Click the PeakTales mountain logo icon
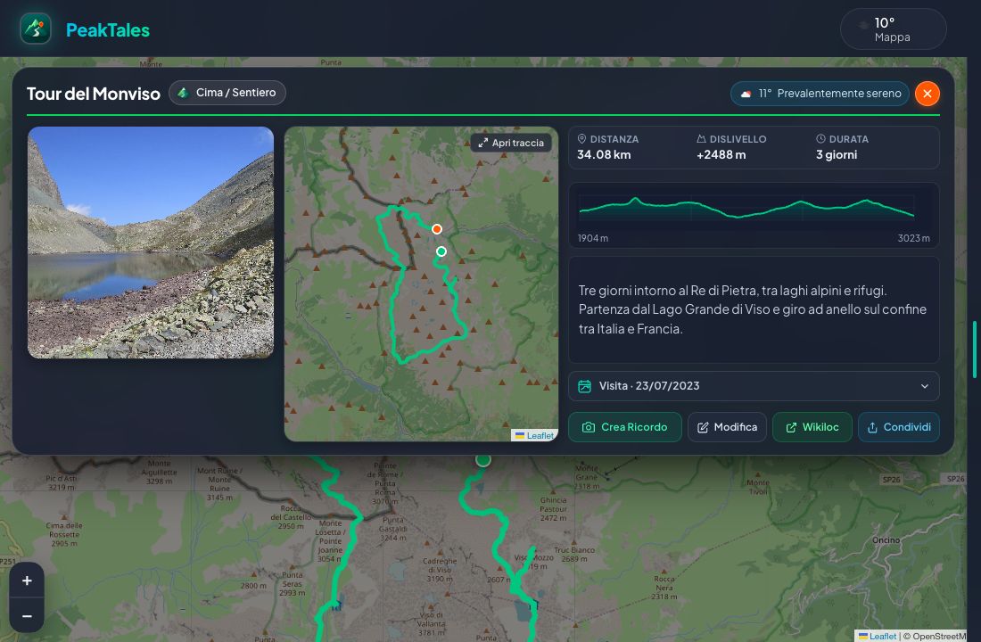 pos(35,29)
